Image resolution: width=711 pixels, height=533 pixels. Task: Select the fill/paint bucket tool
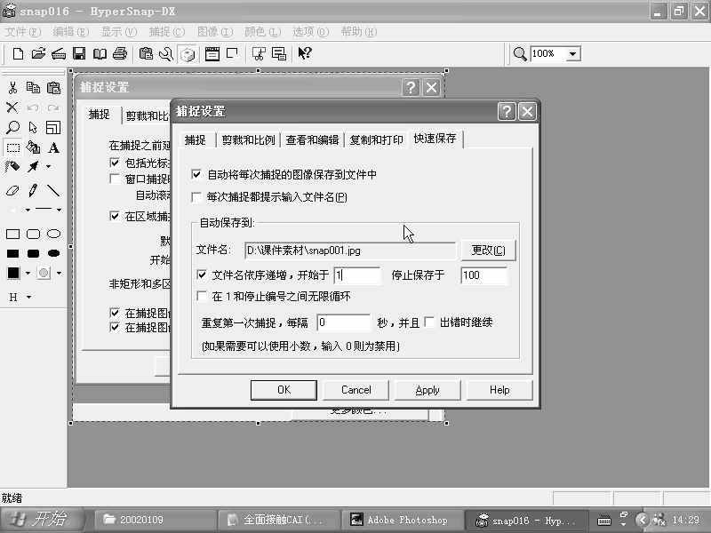pos(33,147)
